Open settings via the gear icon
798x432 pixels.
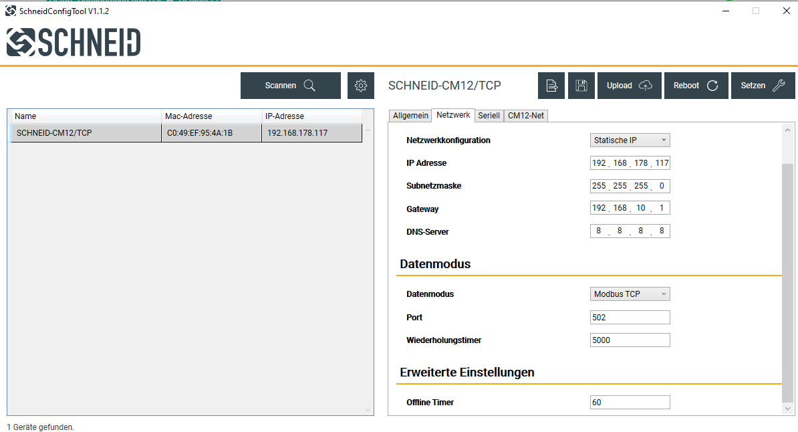tap(361, 86)
